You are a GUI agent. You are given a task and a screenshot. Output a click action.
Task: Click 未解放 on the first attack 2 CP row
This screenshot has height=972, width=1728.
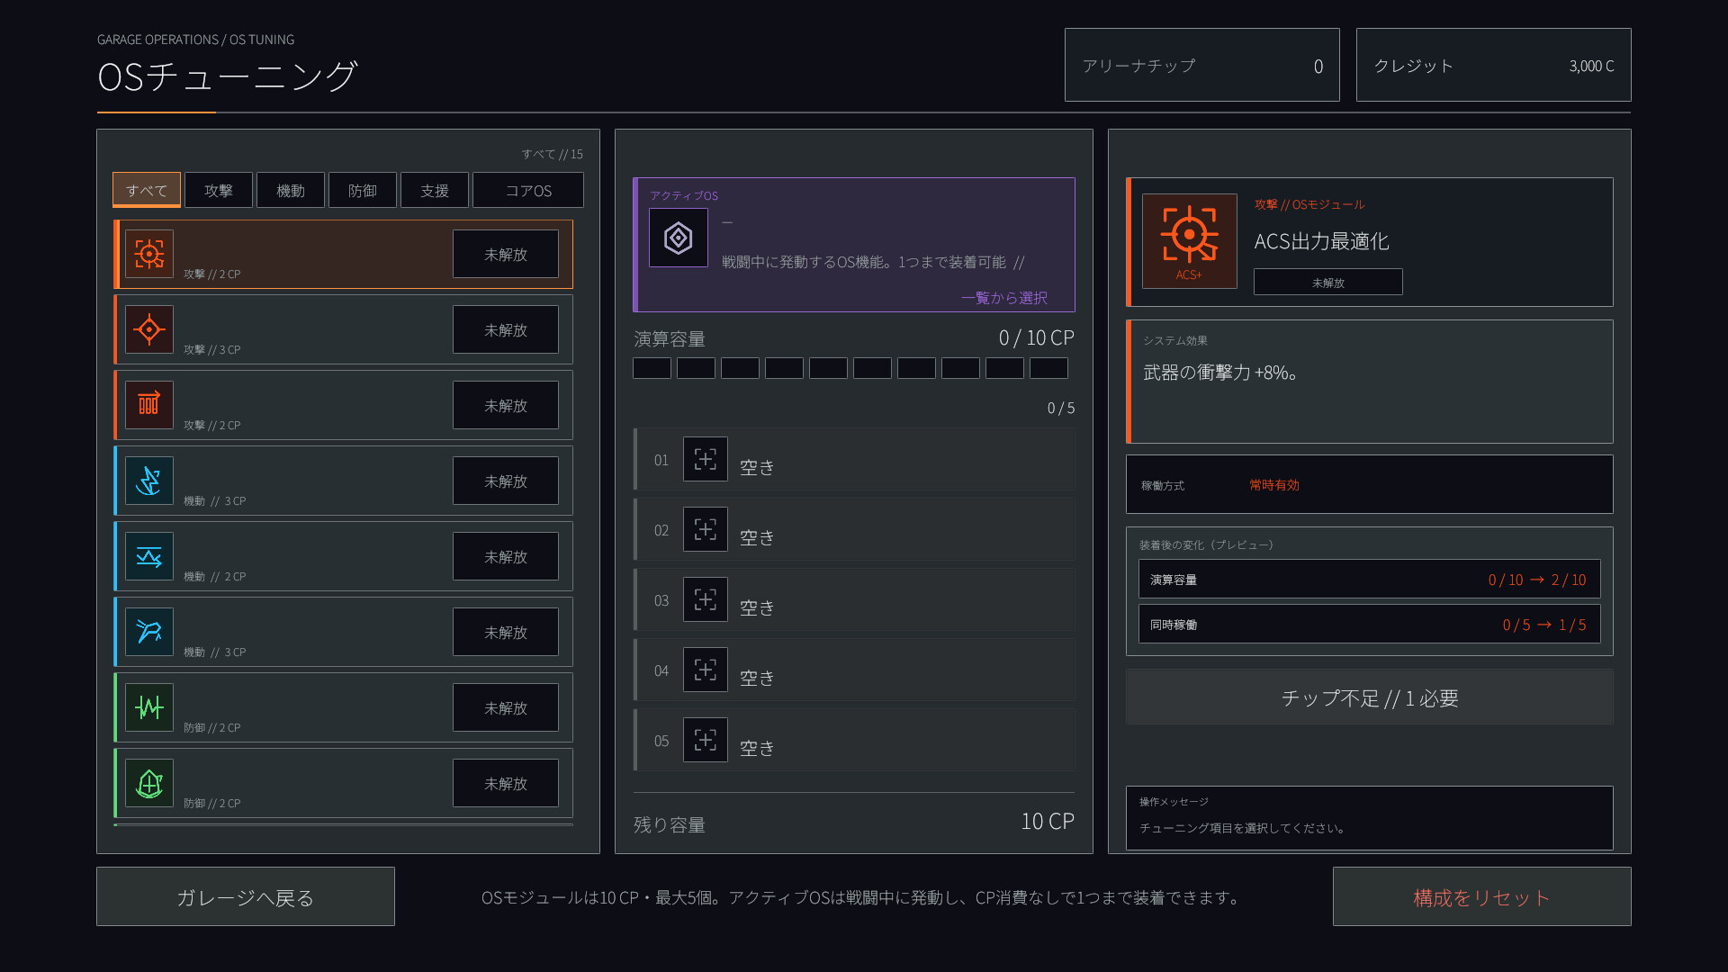click(x=506, y=254)
